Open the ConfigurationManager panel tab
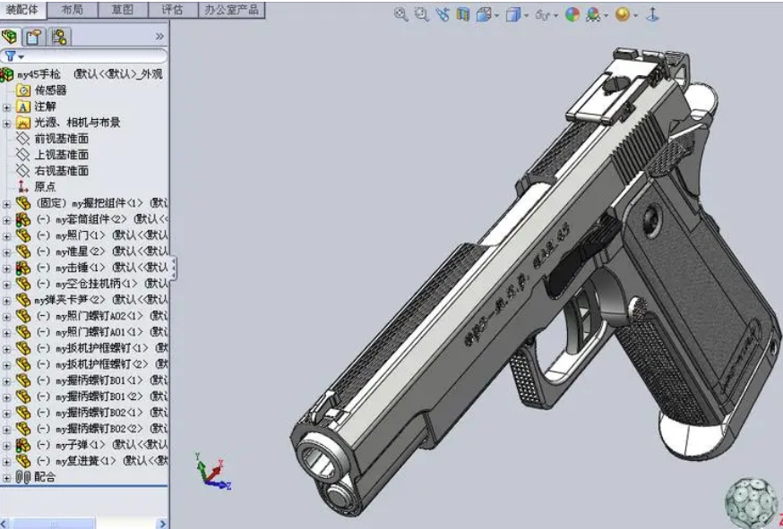 tap(58, 37)
